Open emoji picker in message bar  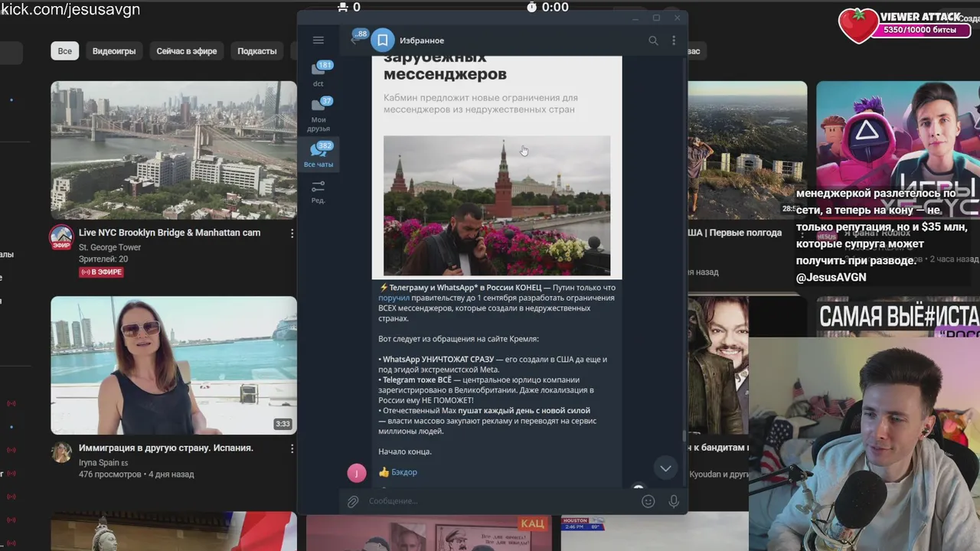point(648,501)
